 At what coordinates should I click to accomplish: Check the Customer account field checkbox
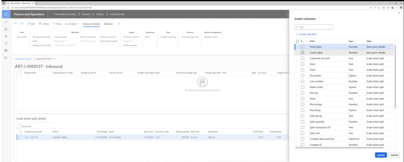[302, 59]
